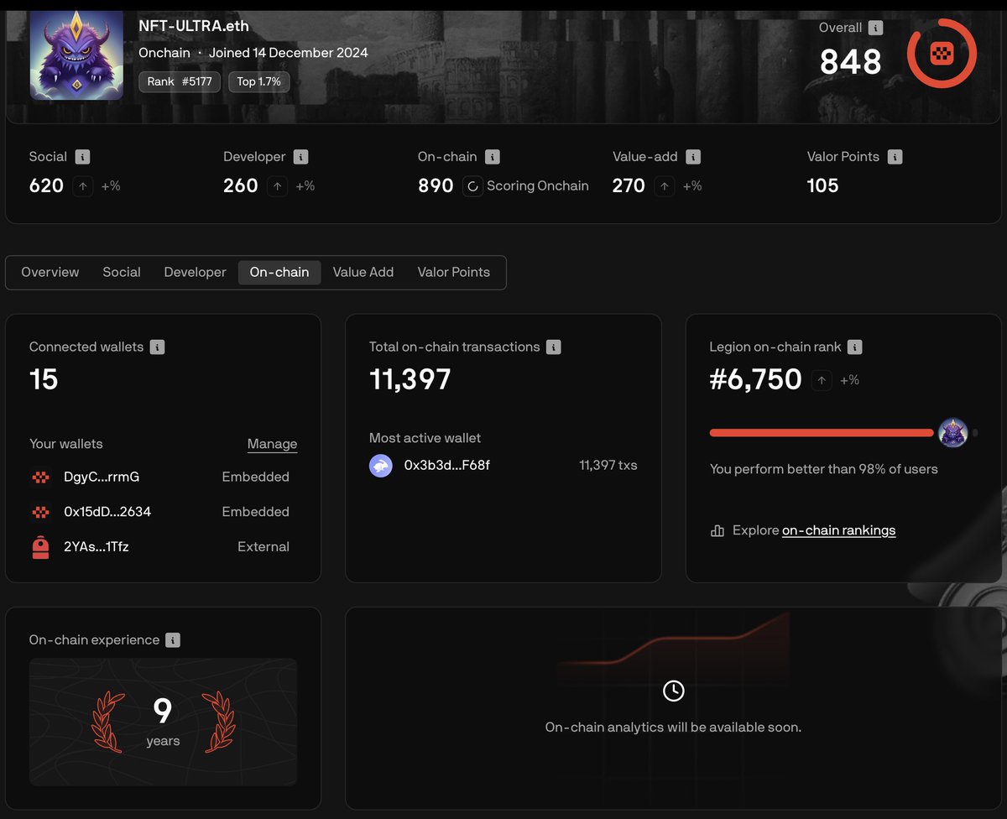Click the 9 years experience badge

163,722
